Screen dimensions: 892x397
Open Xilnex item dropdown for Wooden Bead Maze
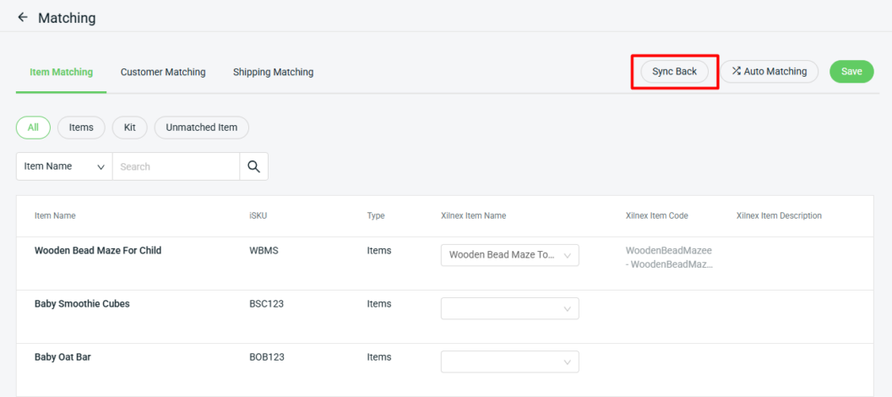[x=509, y=255]
